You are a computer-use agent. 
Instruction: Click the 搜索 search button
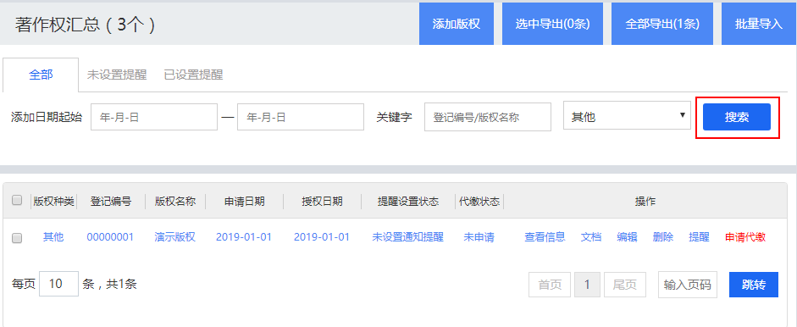click(x=737, y=117)
